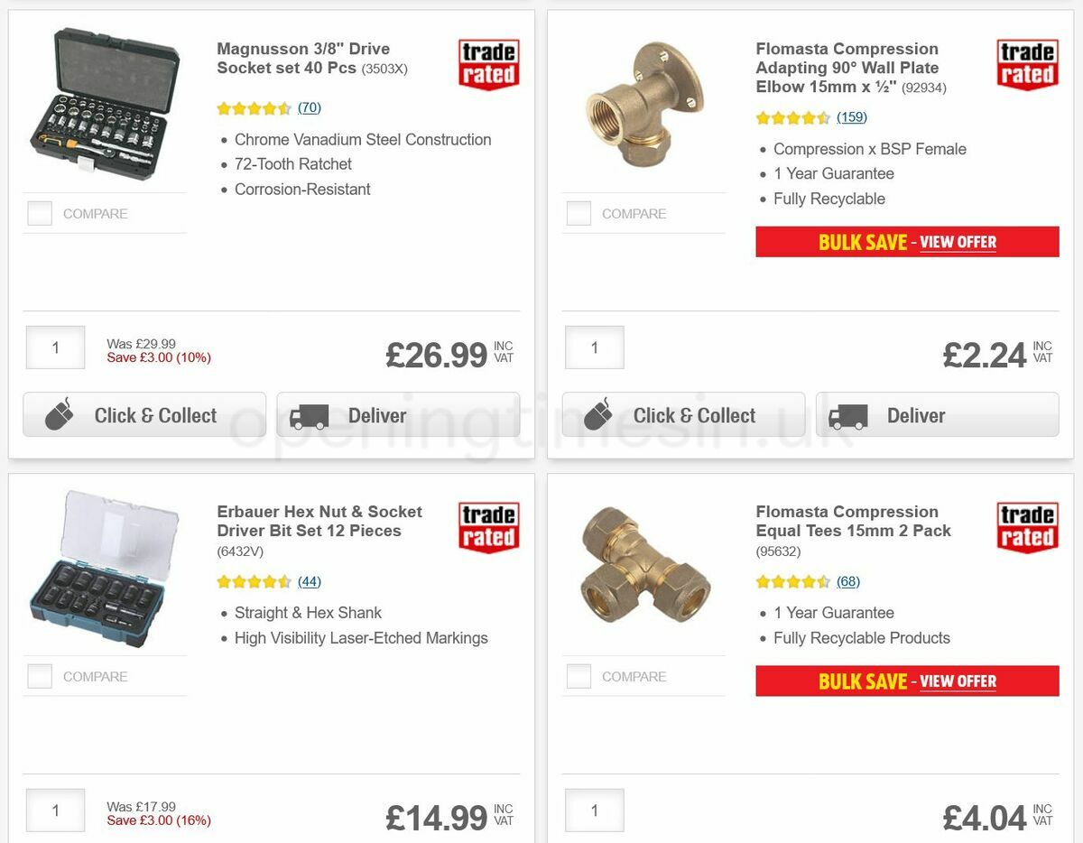This screenshot has height=843, width=1083.
Task: Click the quantity field for the socket set
Action: pyautogui.click(x=55, y=347)
